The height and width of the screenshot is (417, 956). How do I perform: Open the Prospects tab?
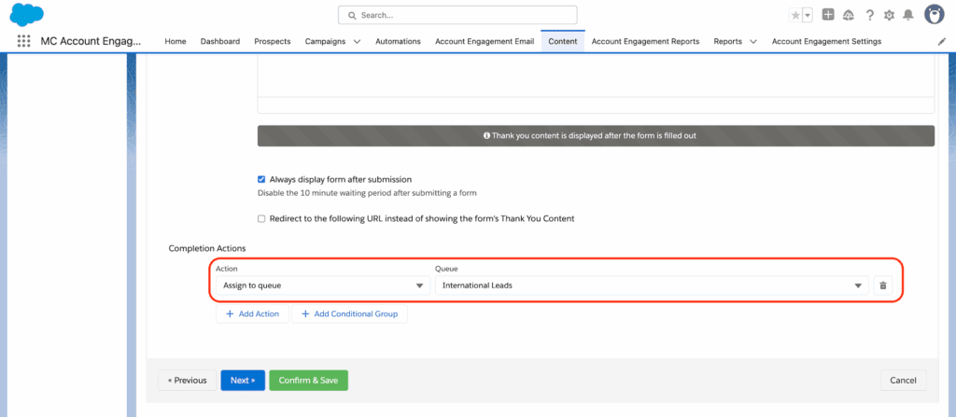point(273,41)
